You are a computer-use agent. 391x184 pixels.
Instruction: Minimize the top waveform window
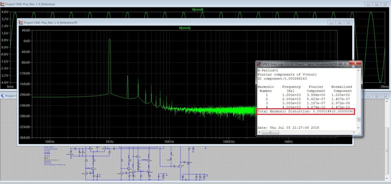pos(368,4)
